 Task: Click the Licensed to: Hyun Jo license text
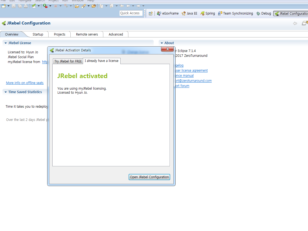click(23, 52)
